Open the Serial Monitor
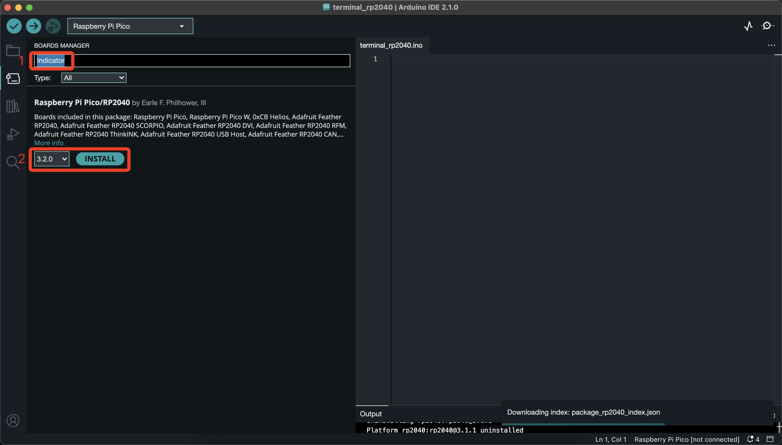The height and width of the screenshot is (445, 782). click(767, 26)
